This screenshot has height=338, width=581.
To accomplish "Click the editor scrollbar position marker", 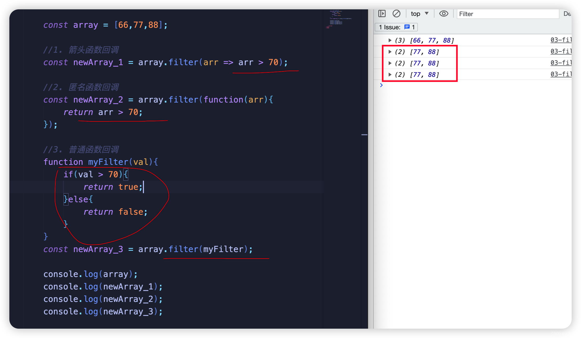I will click(364, 135).
